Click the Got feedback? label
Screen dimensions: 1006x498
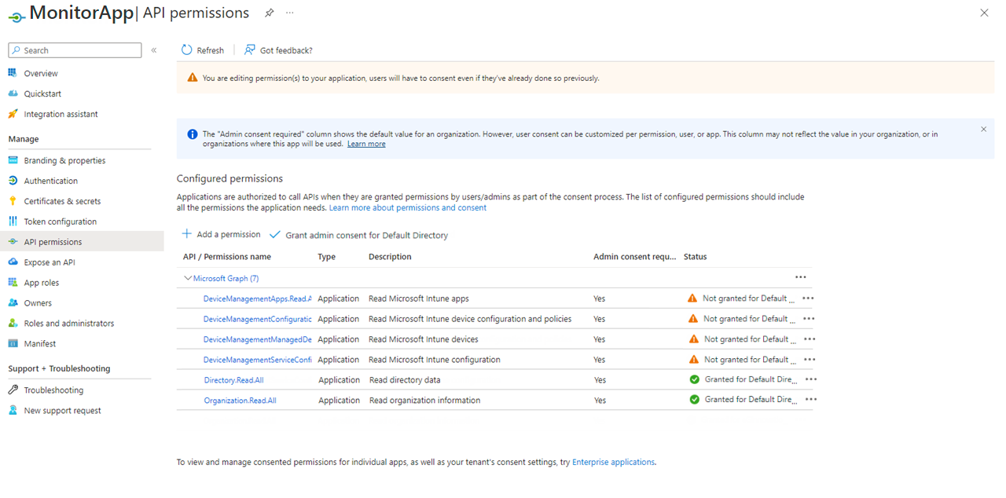click(286, 50)
